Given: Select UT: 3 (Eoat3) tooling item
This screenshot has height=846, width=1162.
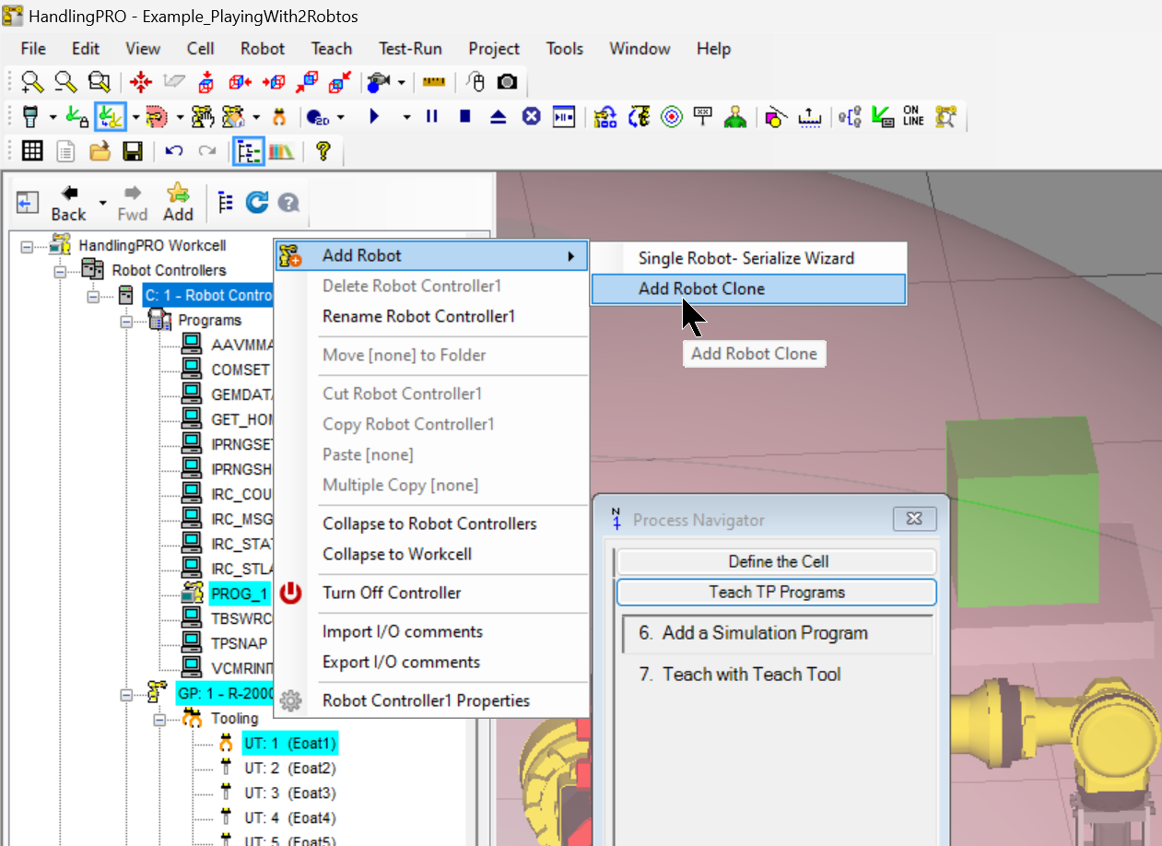Looking at the screenshot, I should pos(289,793).
